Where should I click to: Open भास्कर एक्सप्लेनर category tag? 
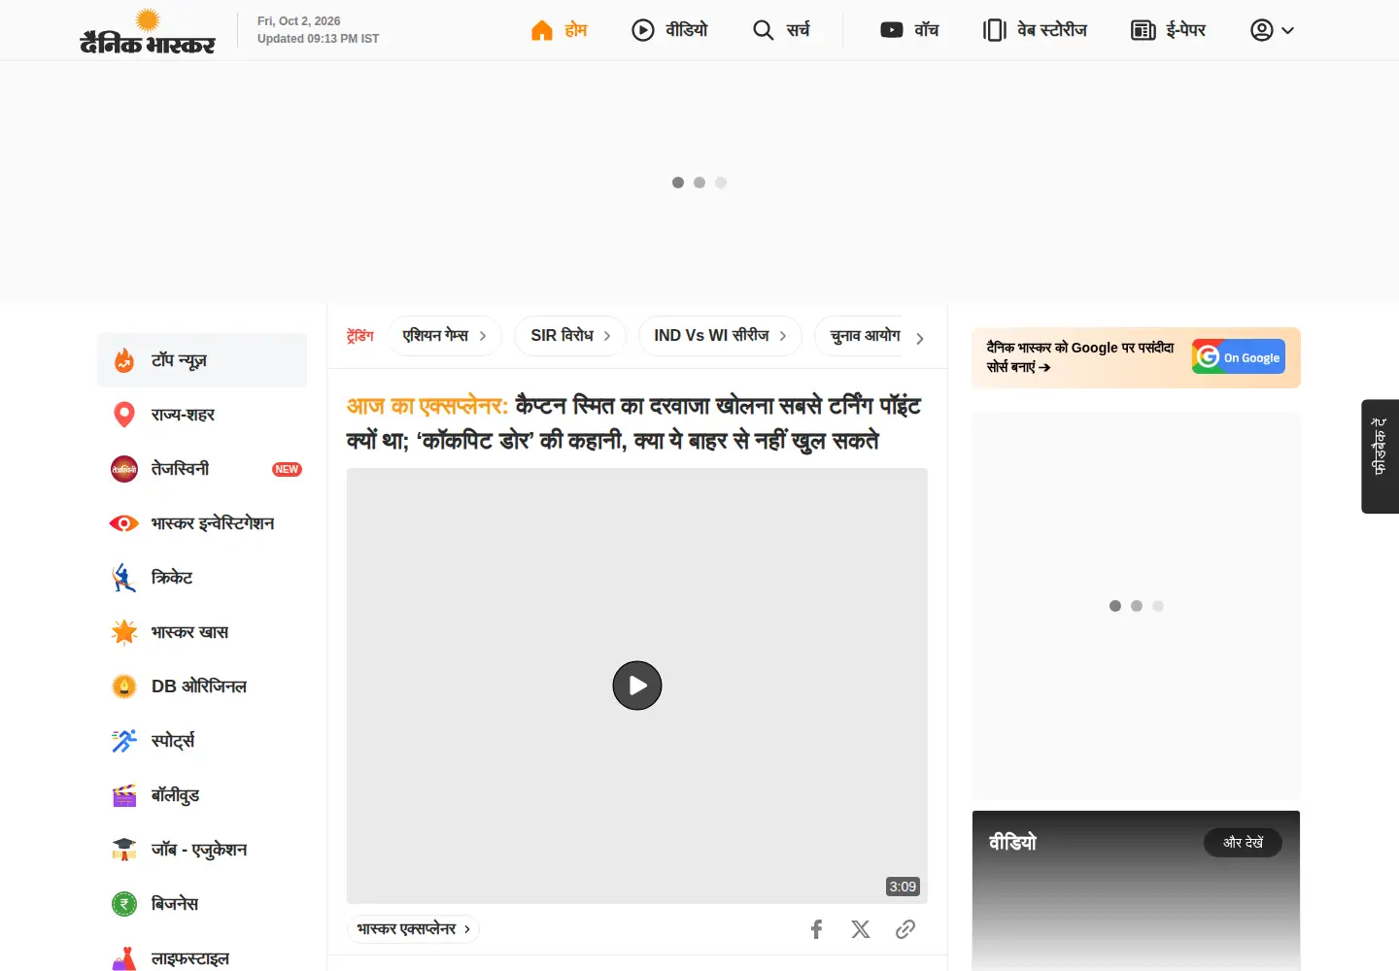(414, 929)
